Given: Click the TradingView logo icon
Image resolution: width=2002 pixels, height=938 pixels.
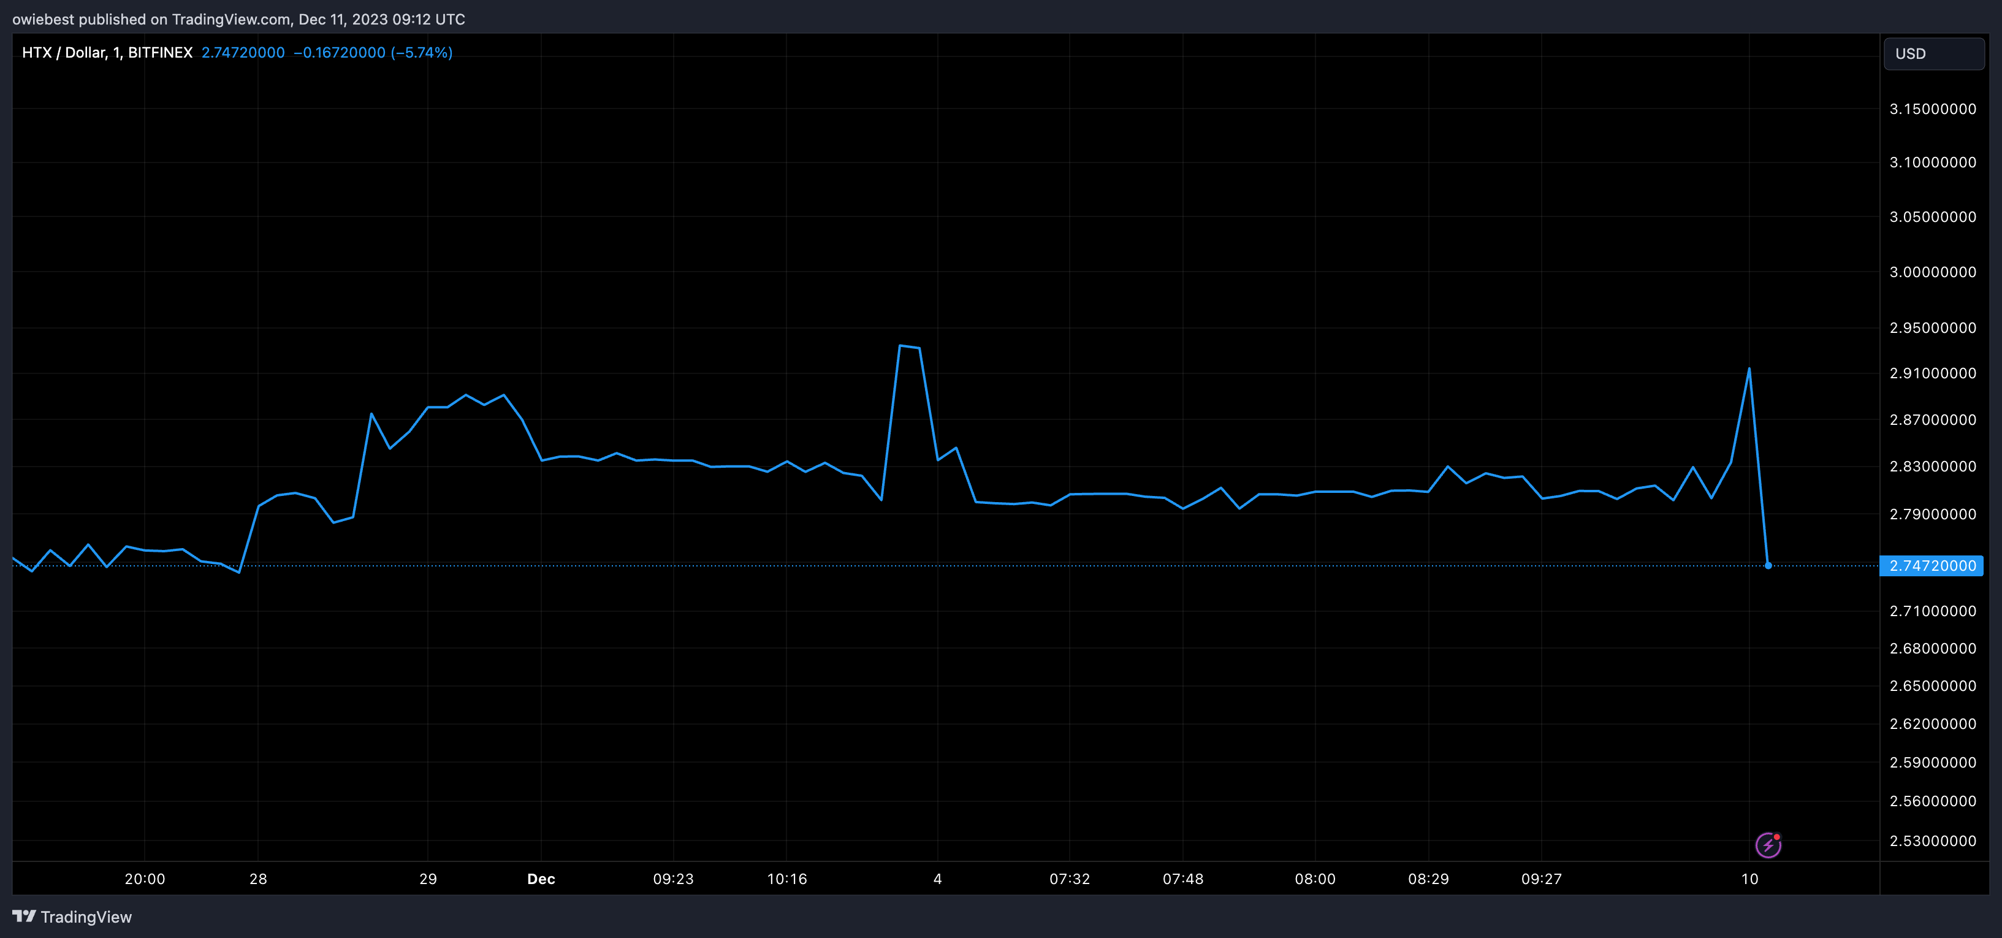Looking at the screenshot, I should point(24,917).
